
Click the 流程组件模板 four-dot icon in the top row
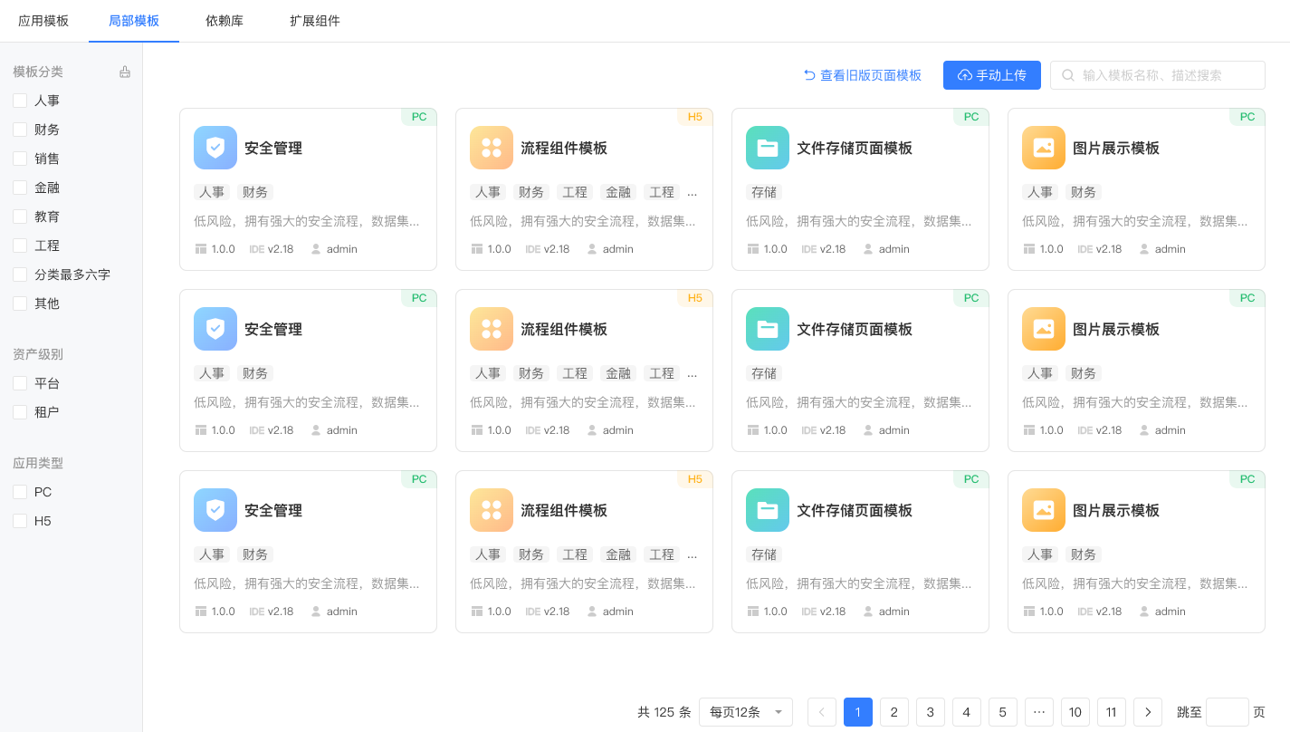[x=492, y=148]
